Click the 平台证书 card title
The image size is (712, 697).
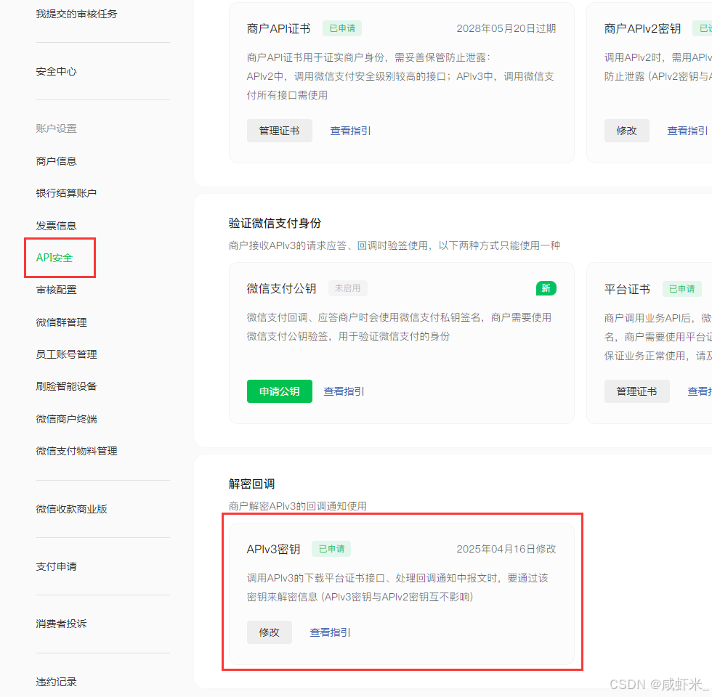coord(626,289)
